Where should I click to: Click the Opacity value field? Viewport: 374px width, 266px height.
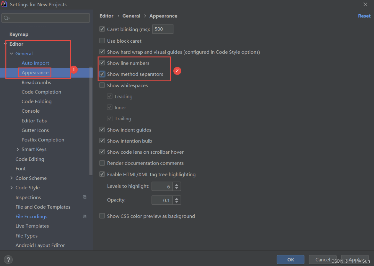tap(162, 200)
